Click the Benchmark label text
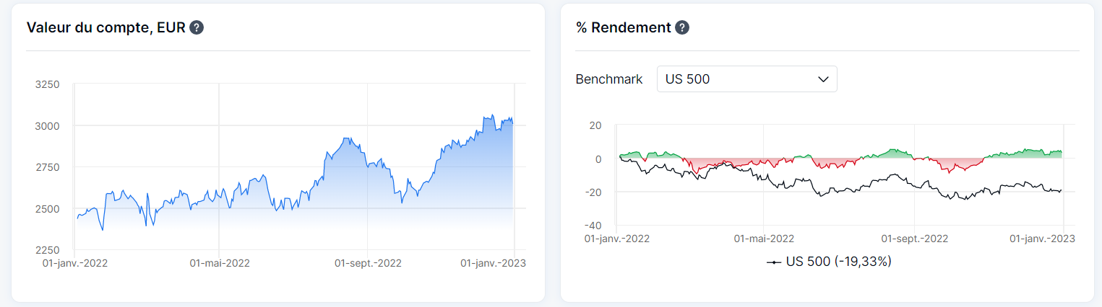Screen dimensions: 1102x307 (608, 79)
